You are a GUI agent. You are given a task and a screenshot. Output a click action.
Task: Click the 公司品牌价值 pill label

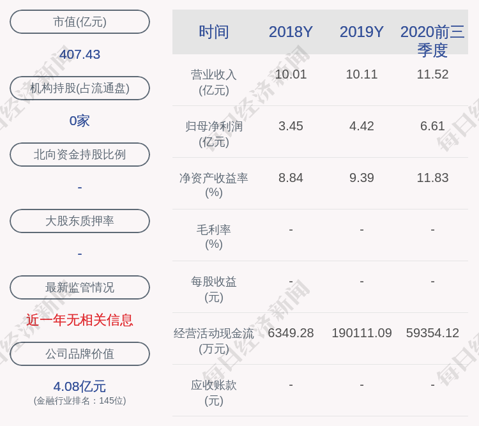pos(80,354)
